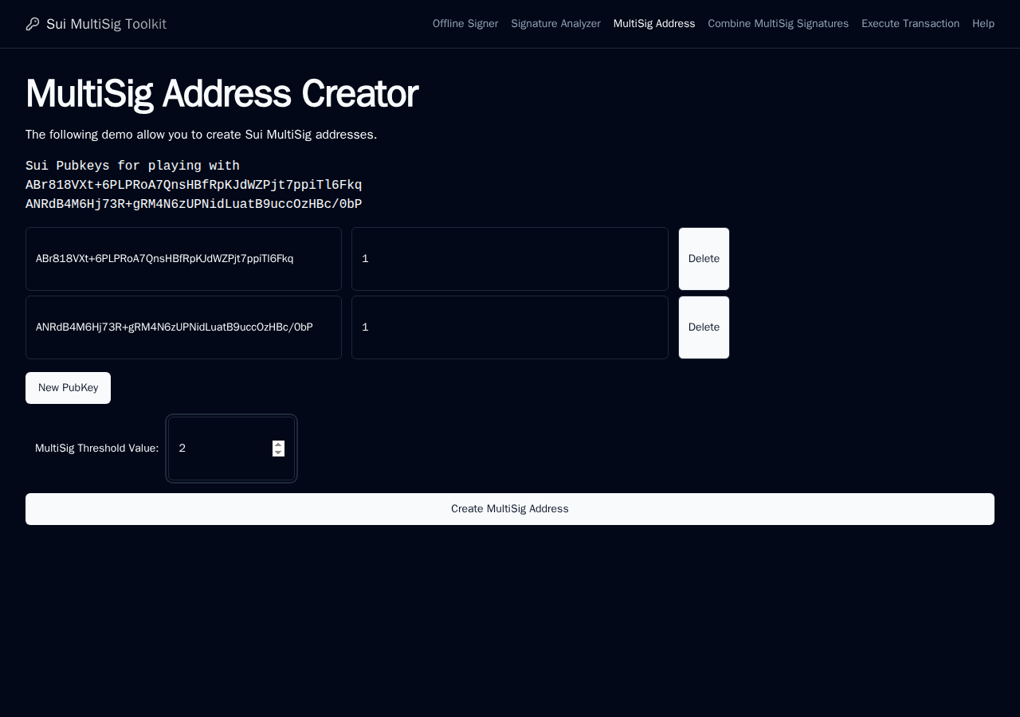Select the sample pubkey ABr818VXt text
Viewport: 1020px width, 717px height.
point(194,185)
